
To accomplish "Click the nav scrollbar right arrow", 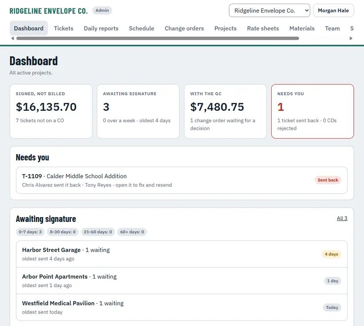I will [x=351, y=38].
